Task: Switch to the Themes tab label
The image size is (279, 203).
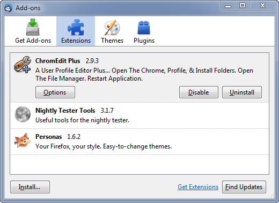Action: tap(112, 41)
